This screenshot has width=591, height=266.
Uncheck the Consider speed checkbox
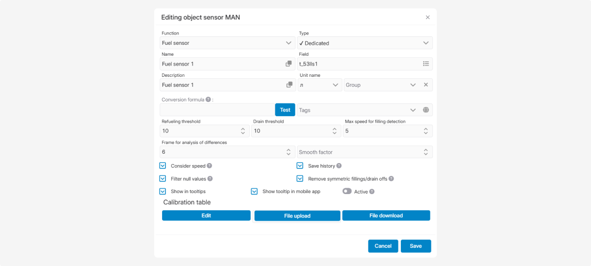tap(163, 166)
